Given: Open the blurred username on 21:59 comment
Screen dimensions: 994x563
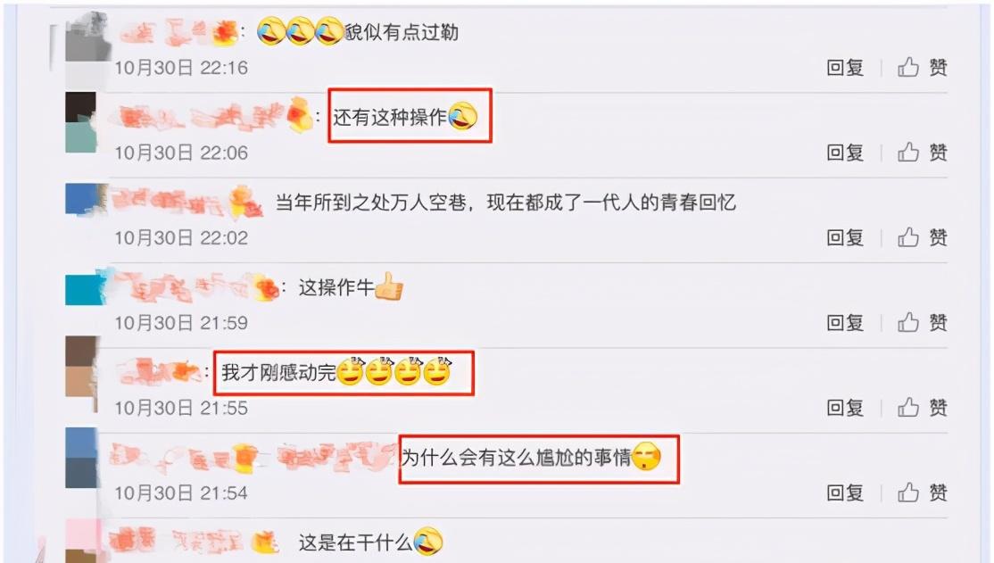Looking at the screenshot, I should 198,288.
